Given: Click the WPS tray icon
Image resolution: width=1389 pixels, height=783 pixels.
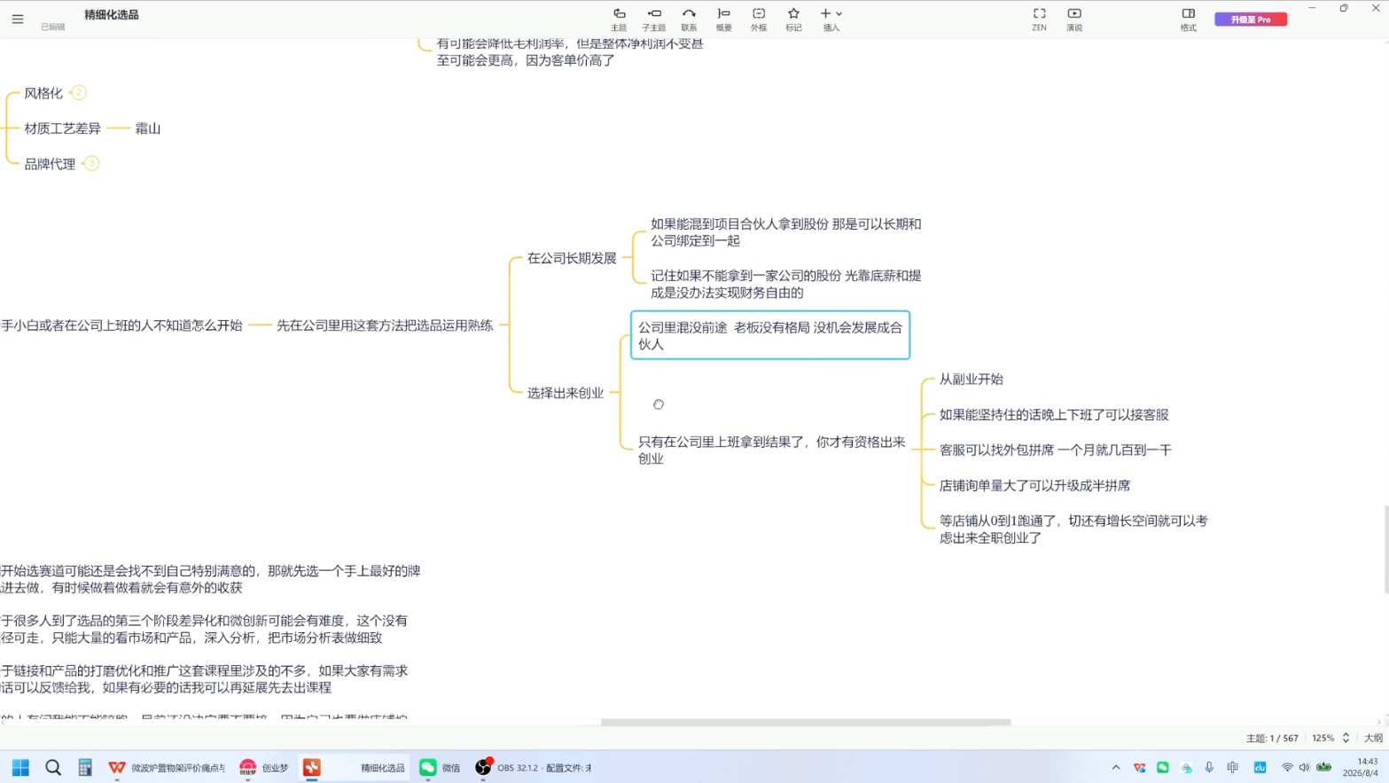Looking at the screenshot, I should [1139, 767].
